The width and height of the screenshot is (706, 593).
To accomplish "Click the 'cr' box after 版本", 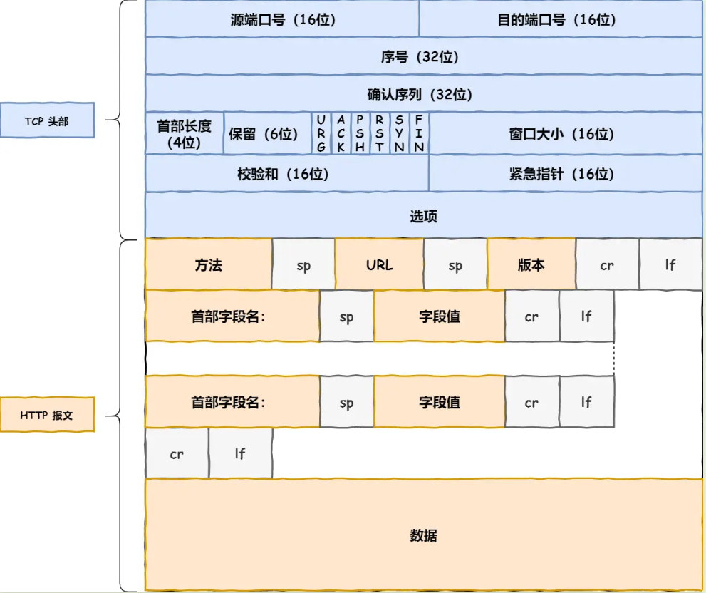I will (x=608, y=264).
